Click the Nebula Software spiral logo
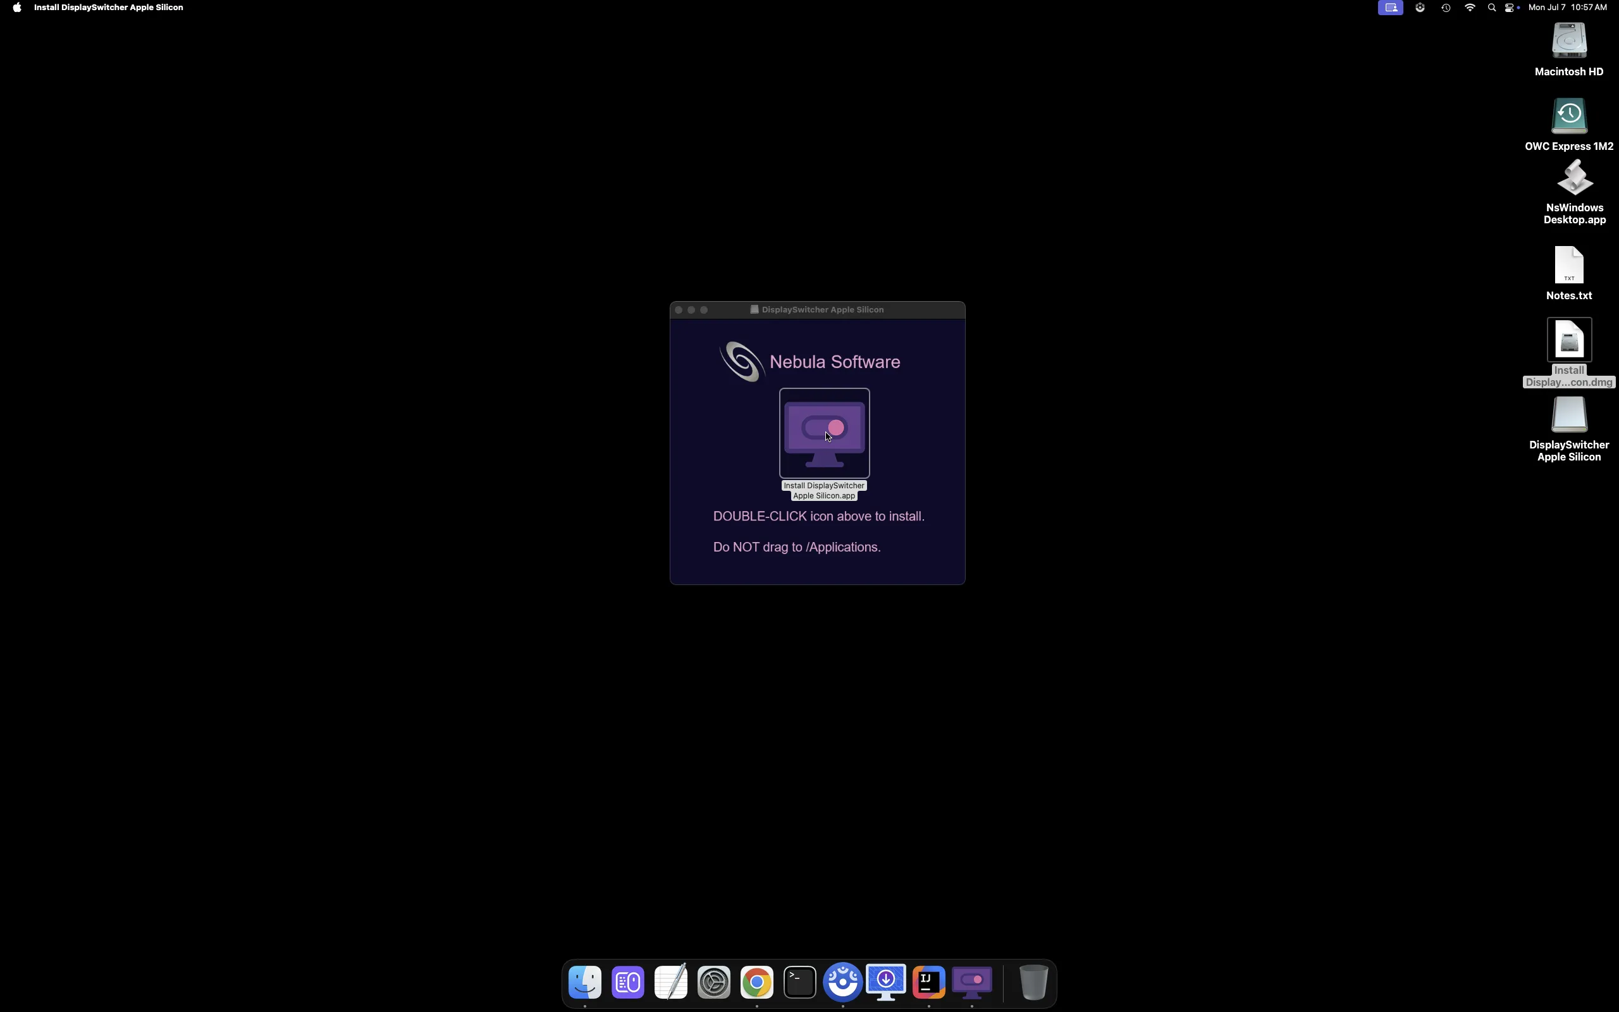Screen dimensions: 1619x1012 coord(742,361)
